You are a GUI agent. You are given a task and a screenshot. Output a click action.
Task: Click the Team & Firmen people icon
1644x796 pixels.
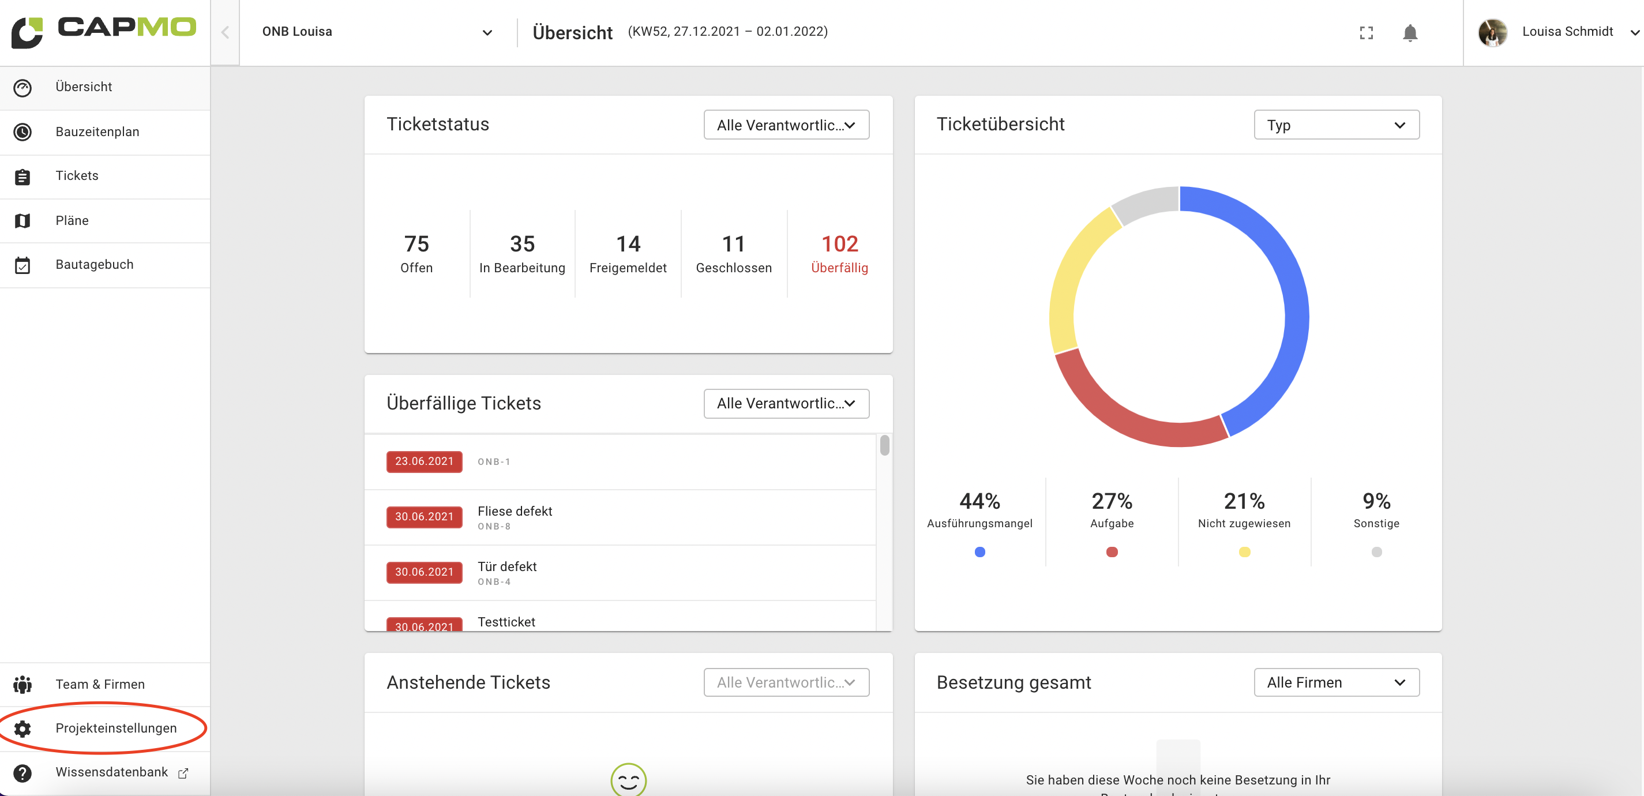pyautogui.click(x=22, y=684)
